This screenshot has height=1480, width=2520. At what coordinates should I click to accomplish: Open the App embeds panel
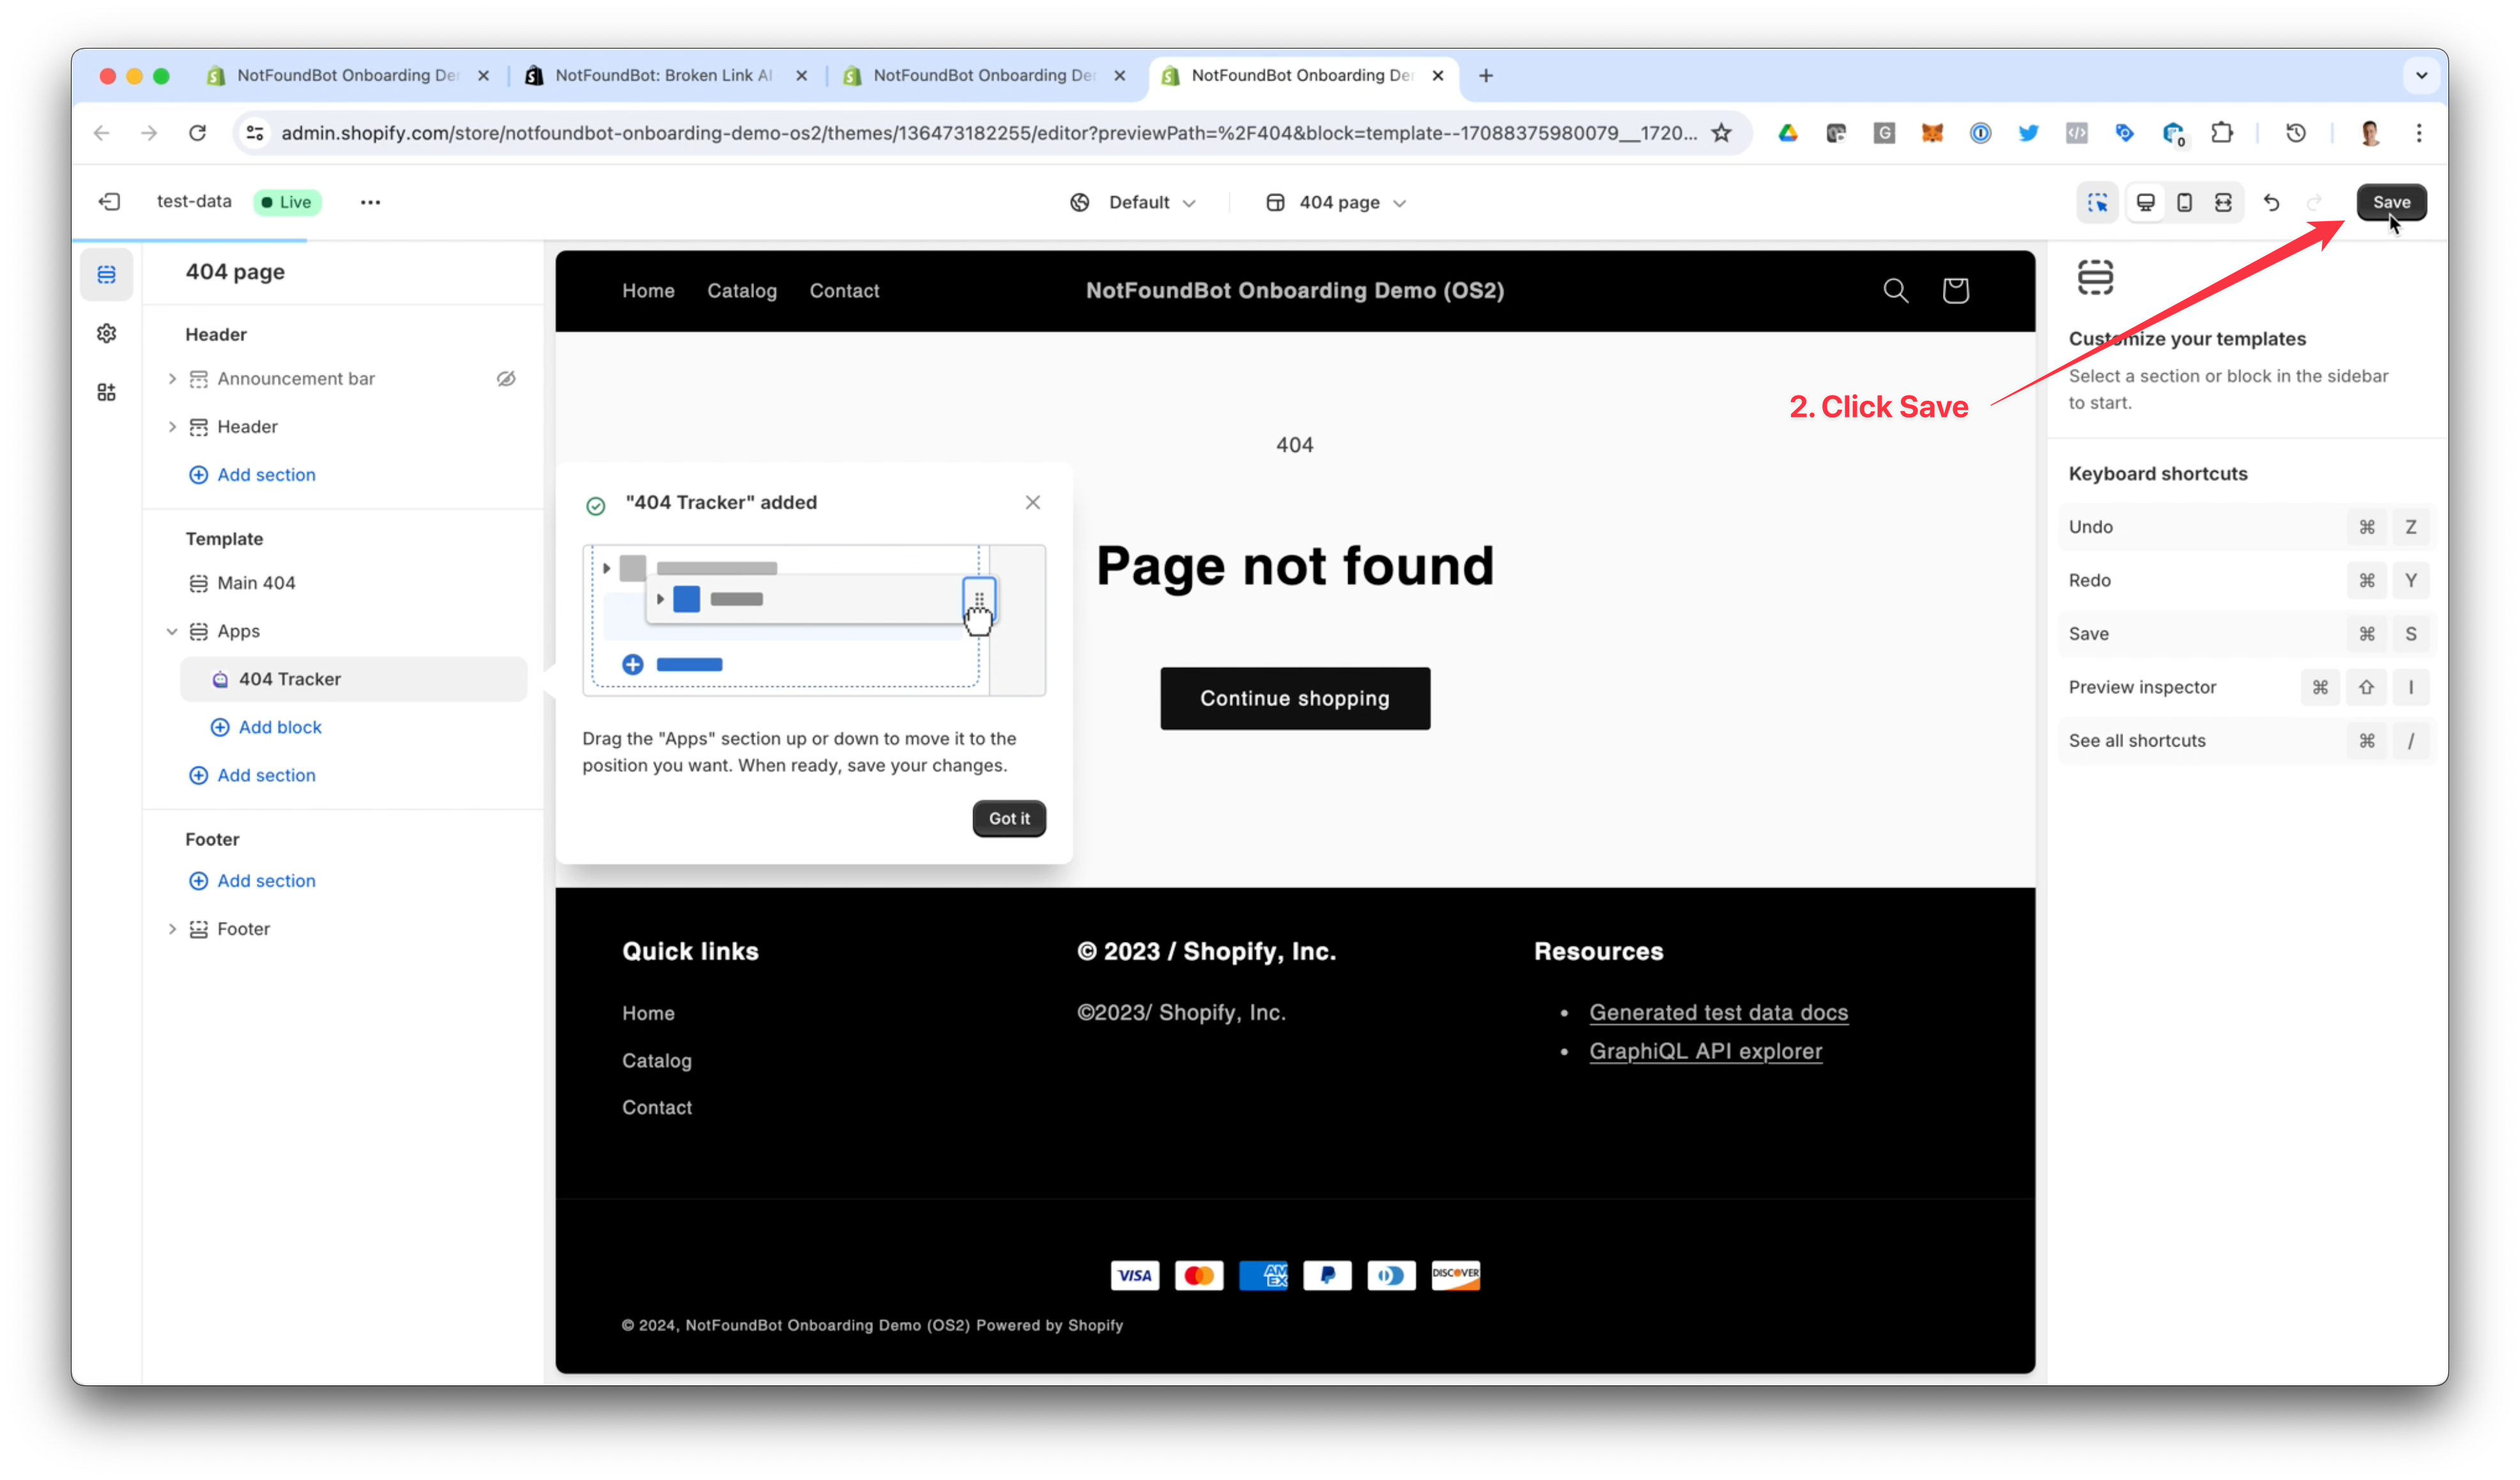click(x=106, y=391)
